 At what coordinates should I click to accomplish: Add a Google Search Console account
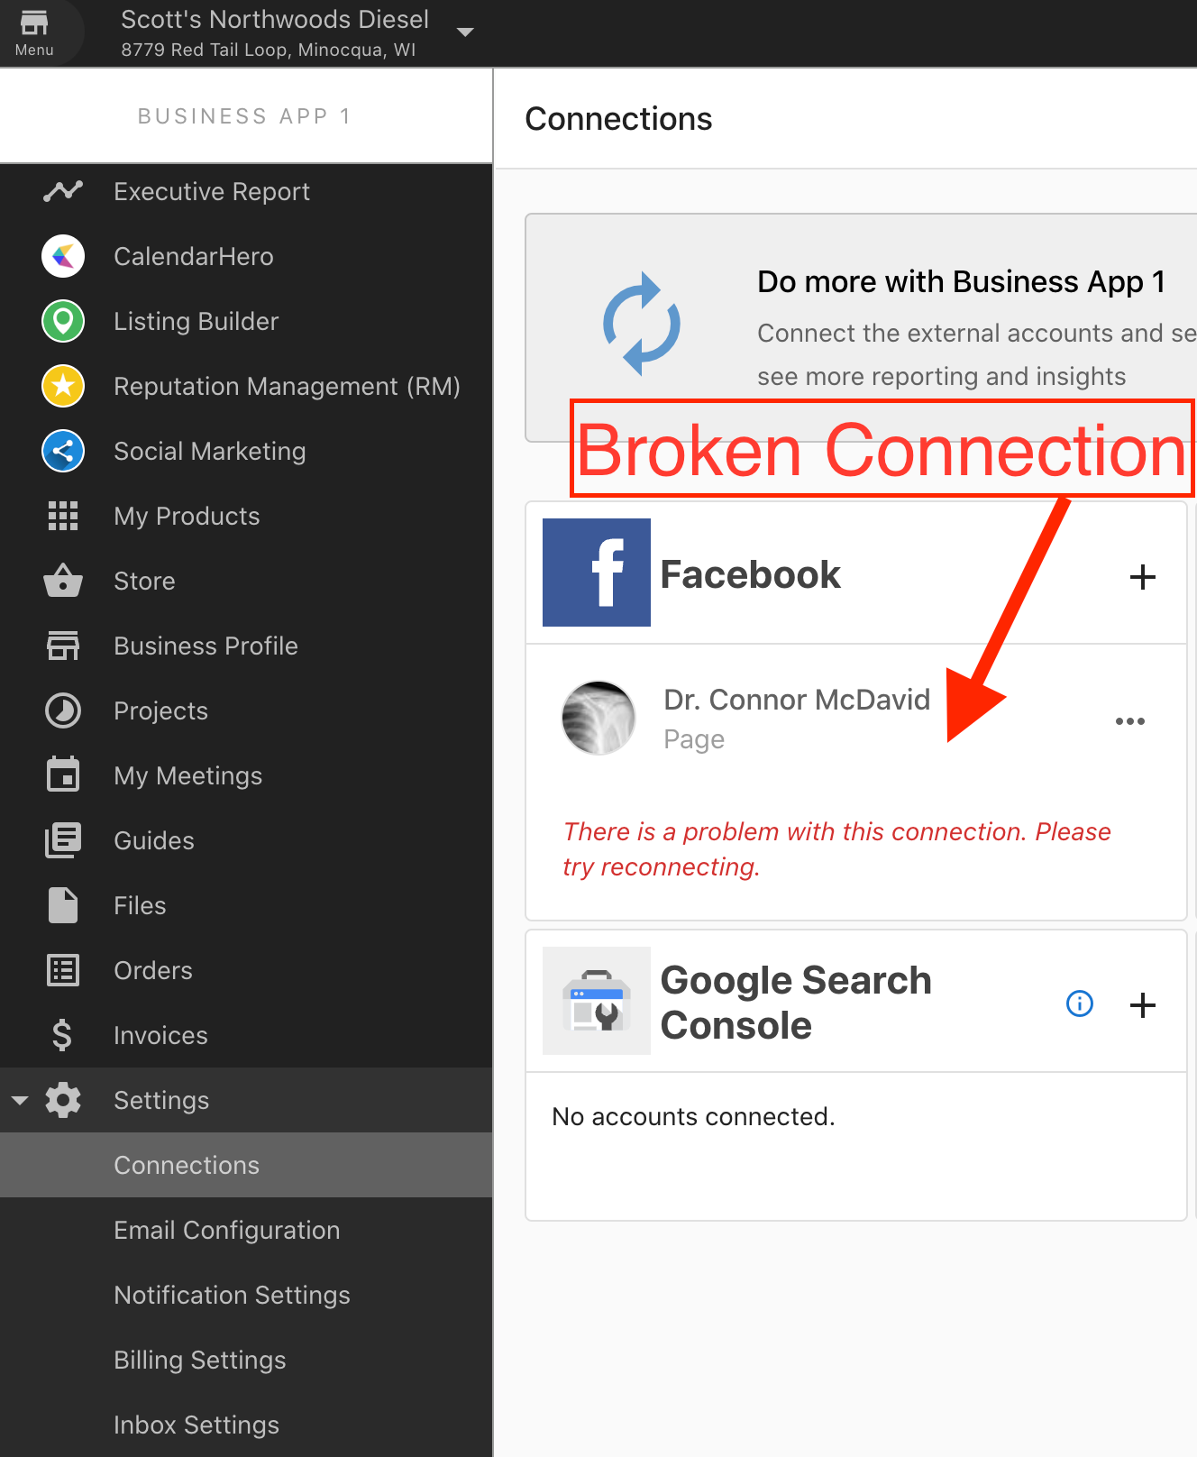(1143, 1004)
